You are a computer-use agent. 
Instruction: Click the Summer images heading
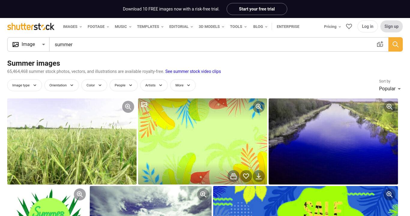click(x=34, y=63)
